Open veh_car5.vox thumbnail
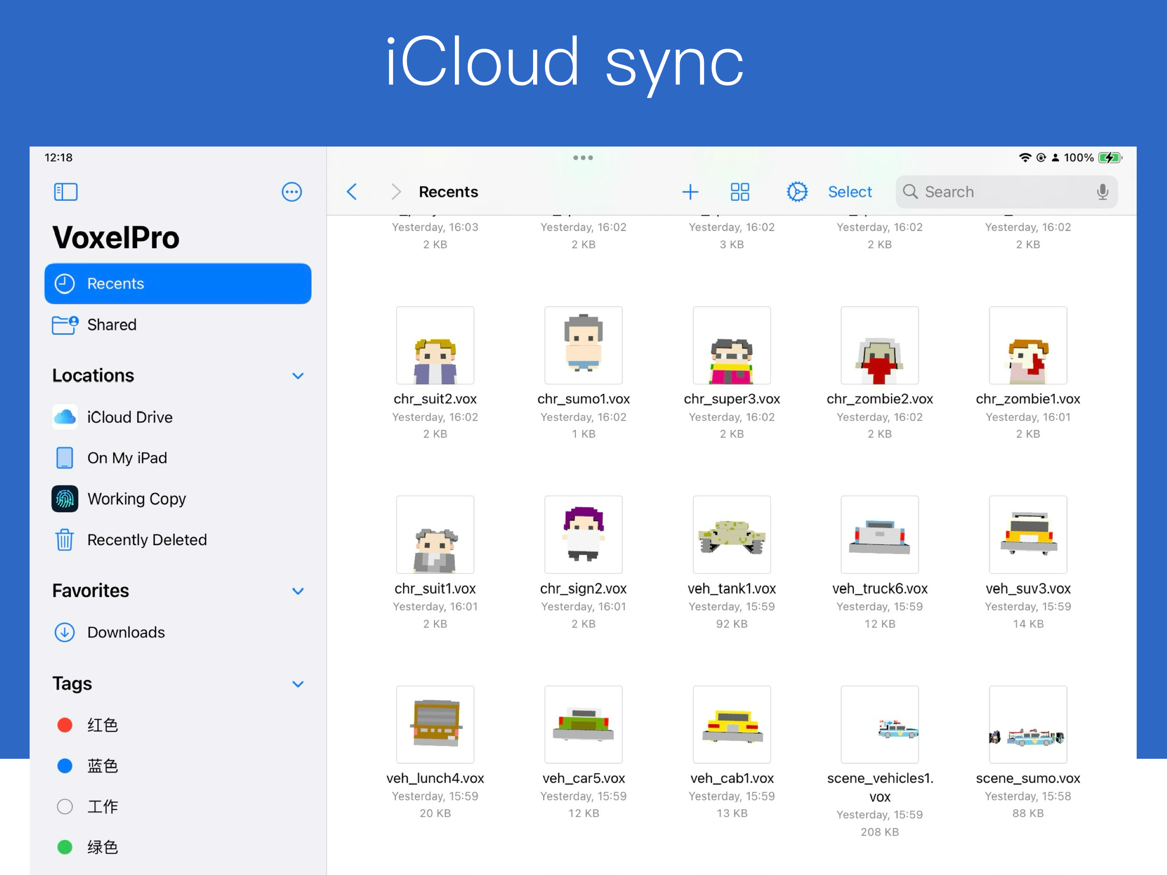The height and width of the screenshot is (875, 1167). coord(583,725)
